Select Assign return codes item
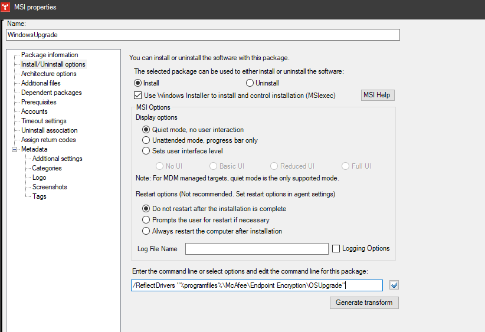This screenshot has height=332, width=485. click(x=48, y=140)
